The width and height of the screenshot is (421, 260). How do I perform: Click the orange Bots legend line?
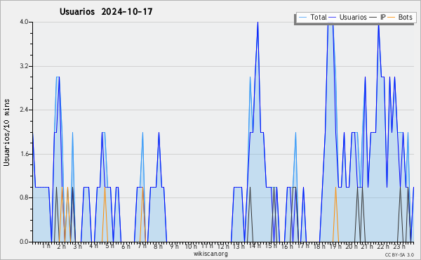click(x=392, y=18)
